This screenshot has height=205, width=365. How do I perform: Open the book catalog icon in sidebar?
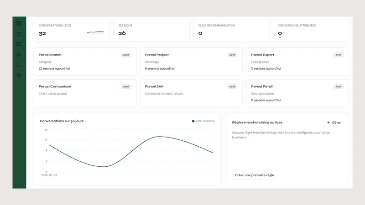(x=19, y=44)
